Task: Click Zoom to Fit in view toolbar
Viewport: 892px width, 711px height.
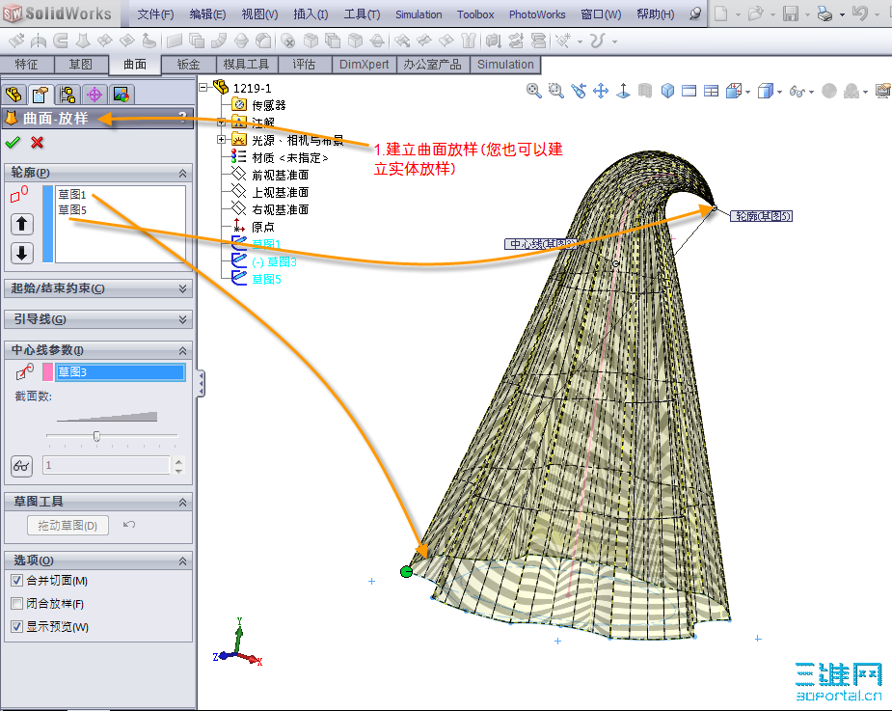Action: click(x=533, y=91)
